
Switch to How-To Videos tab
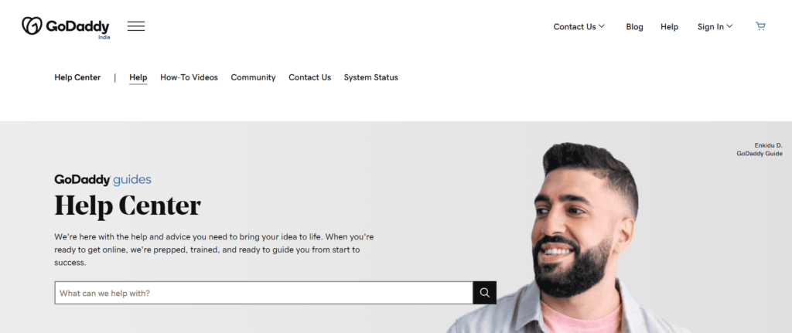[189, 77]
